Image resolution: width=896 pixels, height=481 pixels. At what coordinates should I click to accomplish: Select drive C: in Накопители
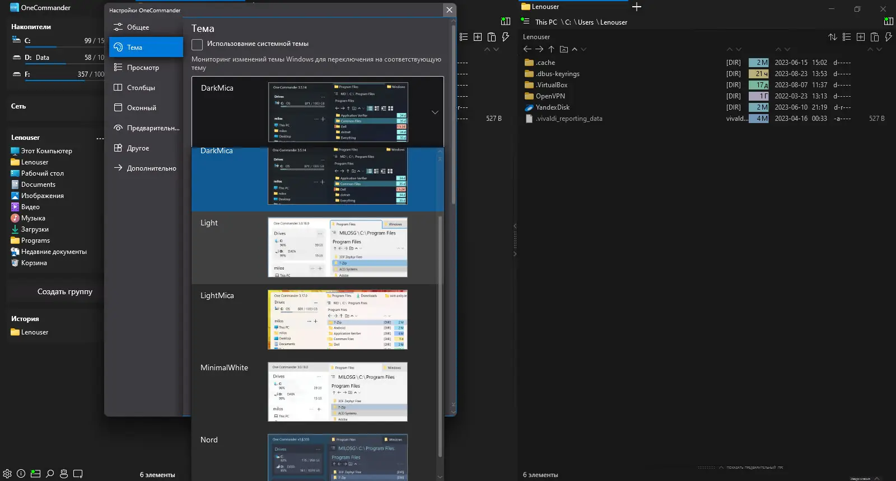58,40
